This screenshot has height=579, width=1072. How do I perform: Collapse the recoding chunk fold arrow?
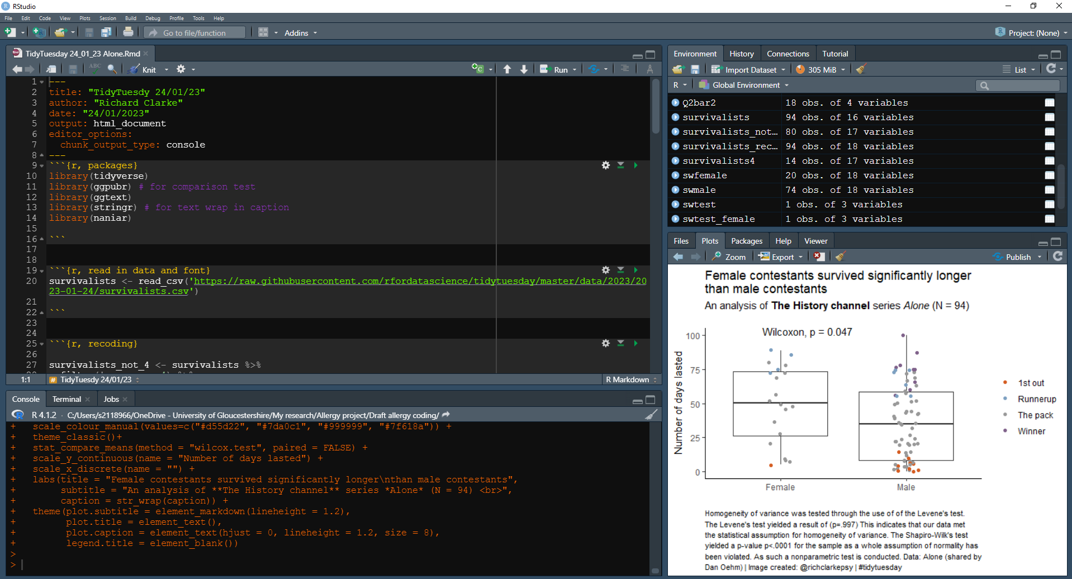(42, 344)
